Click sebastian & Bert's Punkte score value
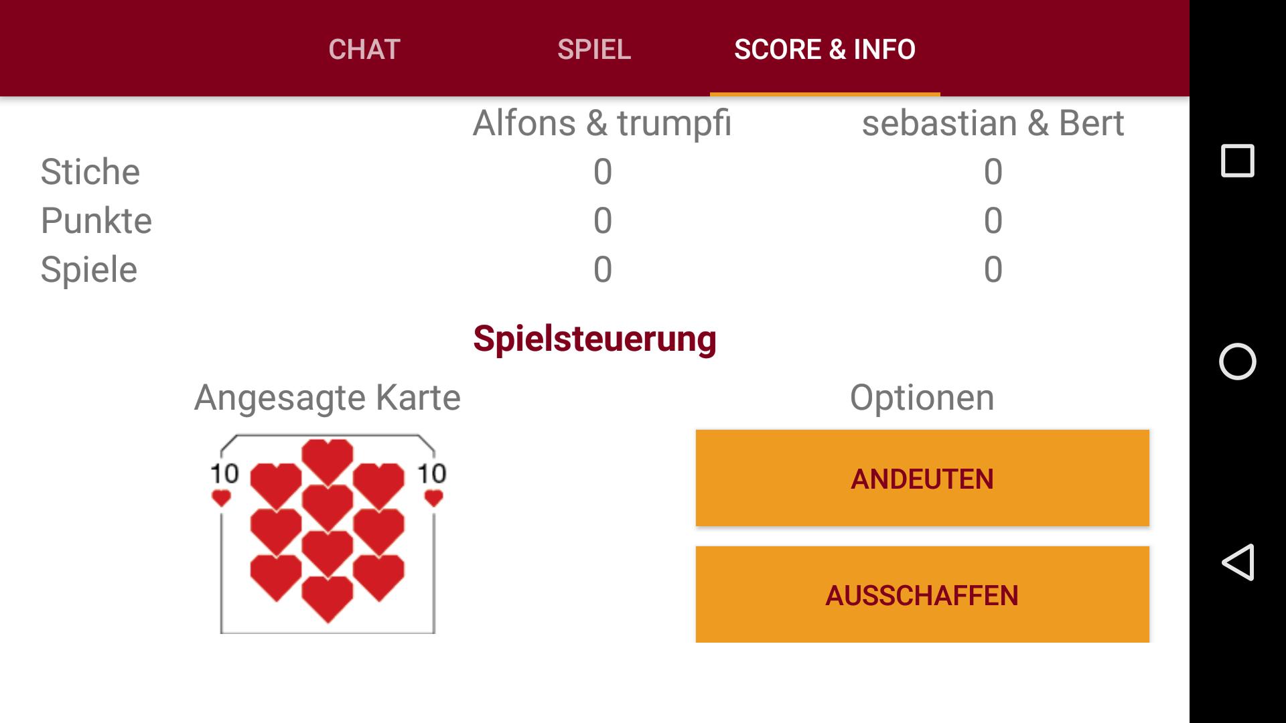Screen dimensions: 1286x723 pyautogui.click(x=993, y=220)
